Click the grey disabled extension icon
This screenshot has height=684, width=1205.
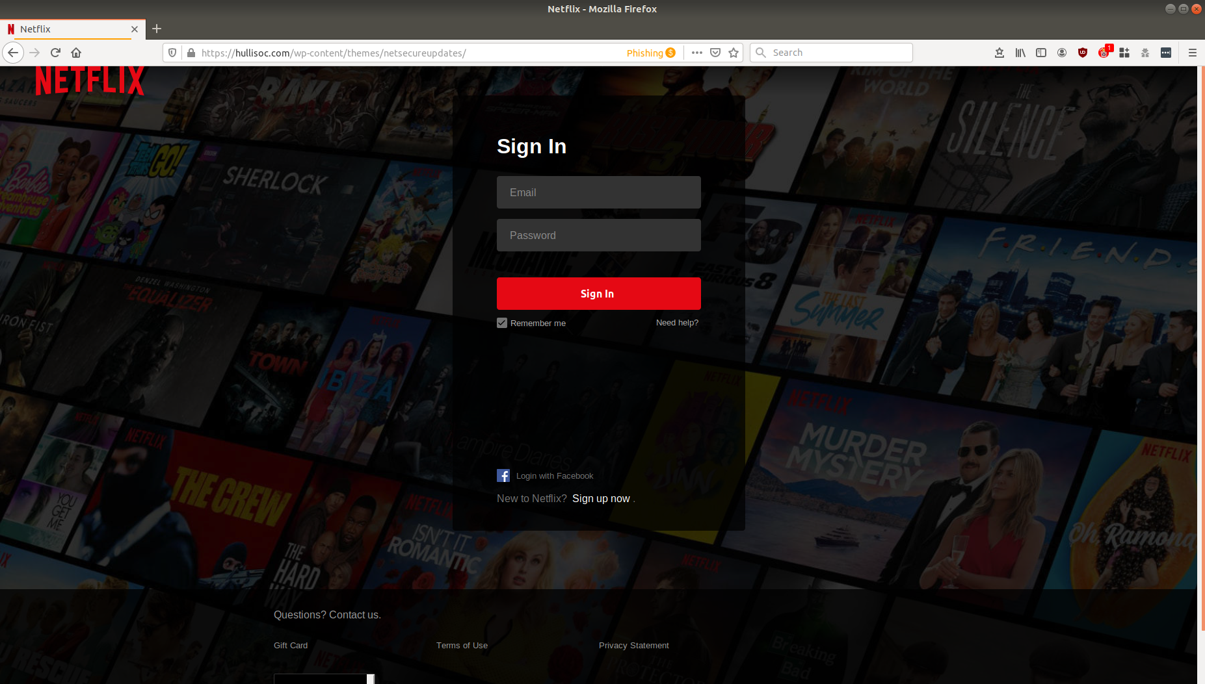1145,53
